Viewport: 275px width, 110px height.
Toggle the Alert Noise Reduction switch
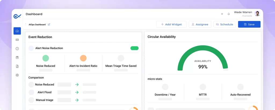coord(135,48)
